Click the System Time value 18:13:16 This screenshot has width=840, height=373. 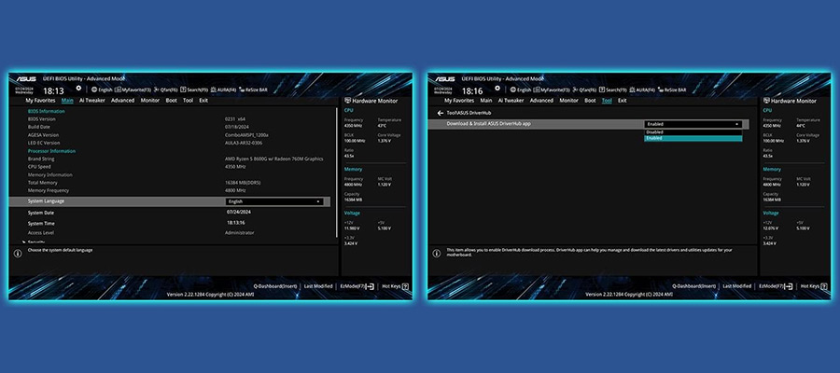(x=236, y=223)
